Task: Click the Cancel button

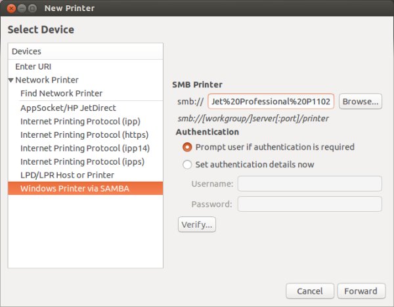Action: (x=310, y=291)
